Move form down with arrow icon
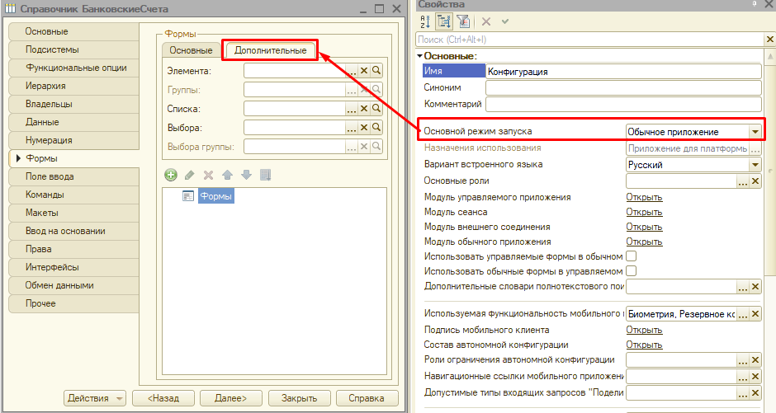This screenshot has height=413, width=776. point(246,175)
